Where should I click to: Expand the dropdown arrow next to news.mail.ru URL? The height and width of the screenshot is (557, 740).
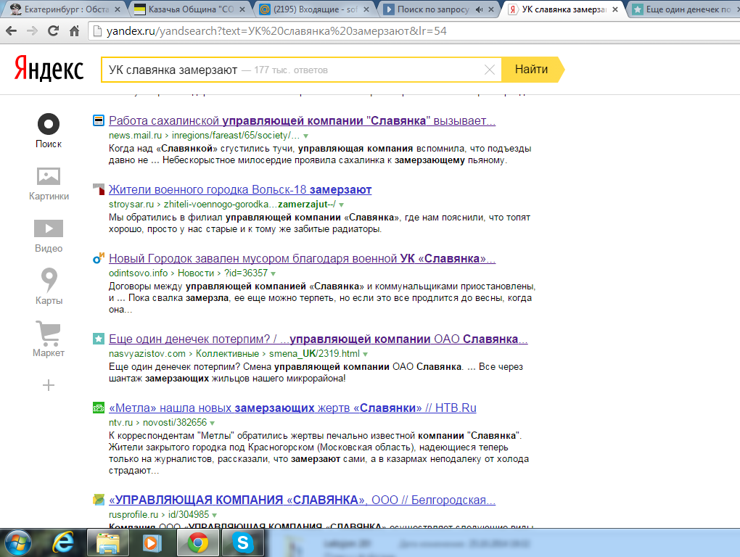[x=306, y=136]
